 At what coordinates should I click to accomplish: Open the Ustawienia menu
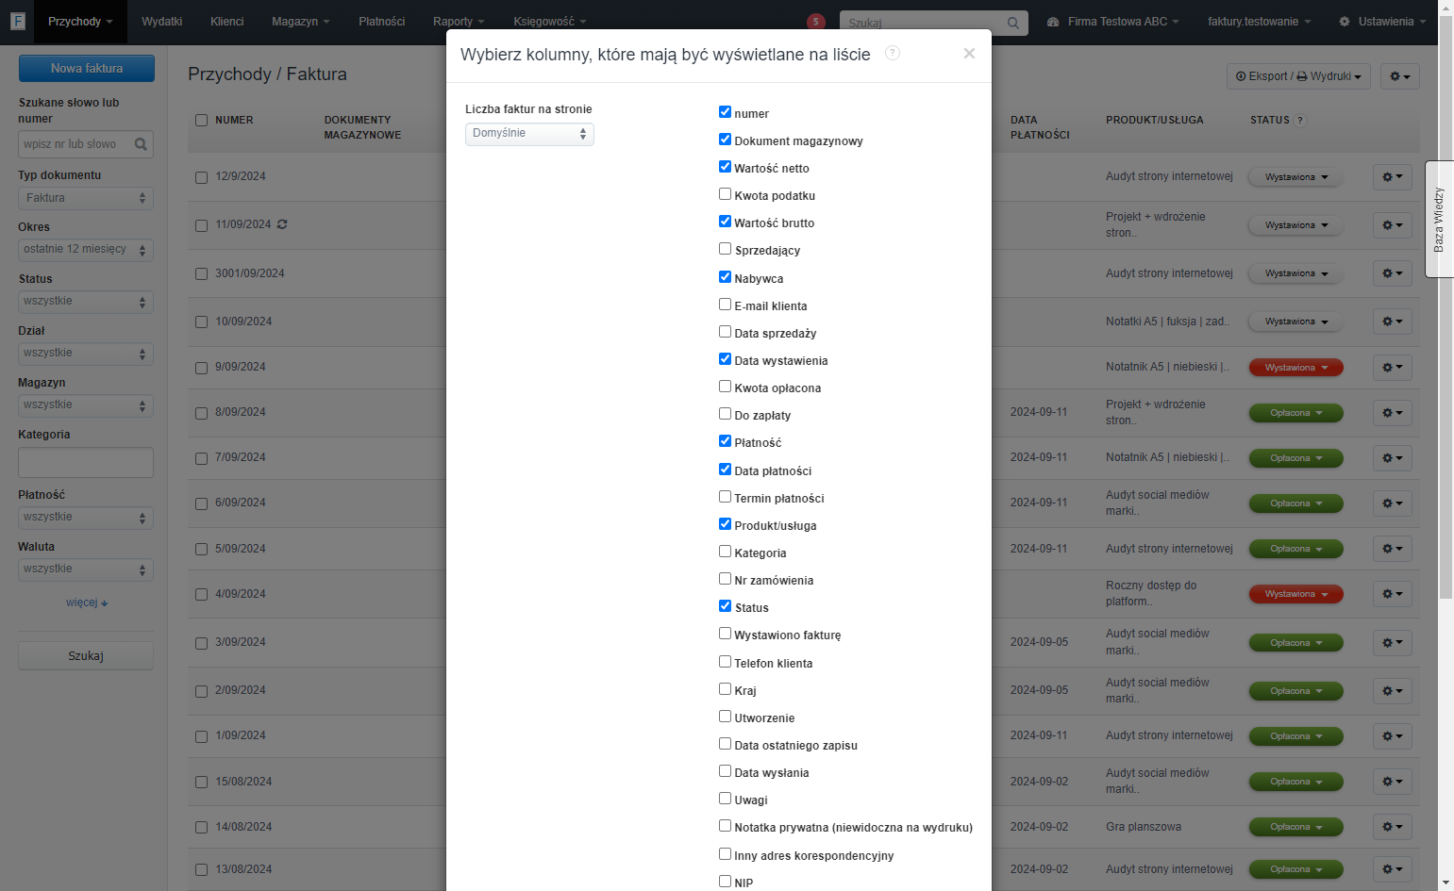[1382, 22]
